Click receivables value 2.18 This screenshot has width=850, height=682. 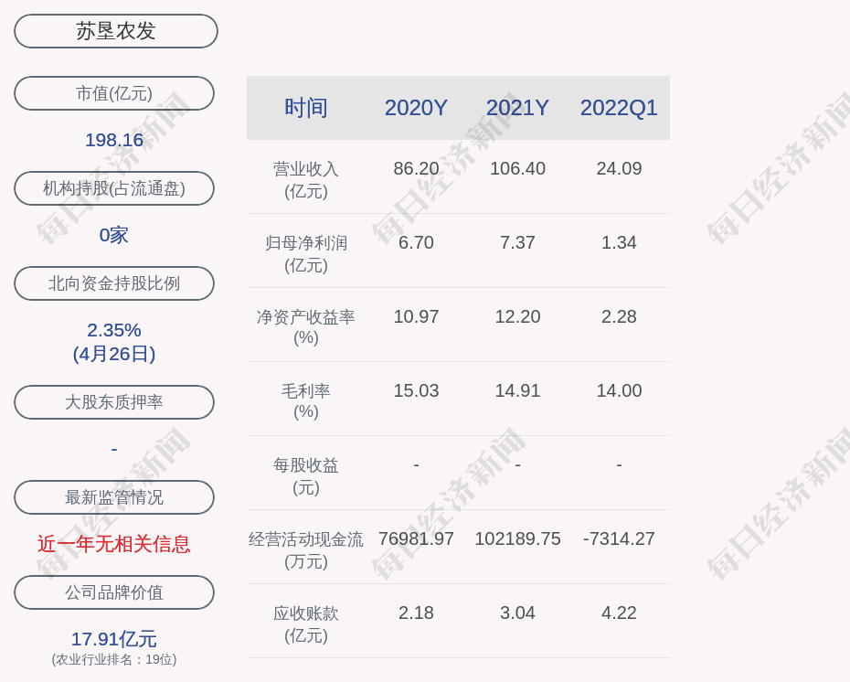(416, 613)
